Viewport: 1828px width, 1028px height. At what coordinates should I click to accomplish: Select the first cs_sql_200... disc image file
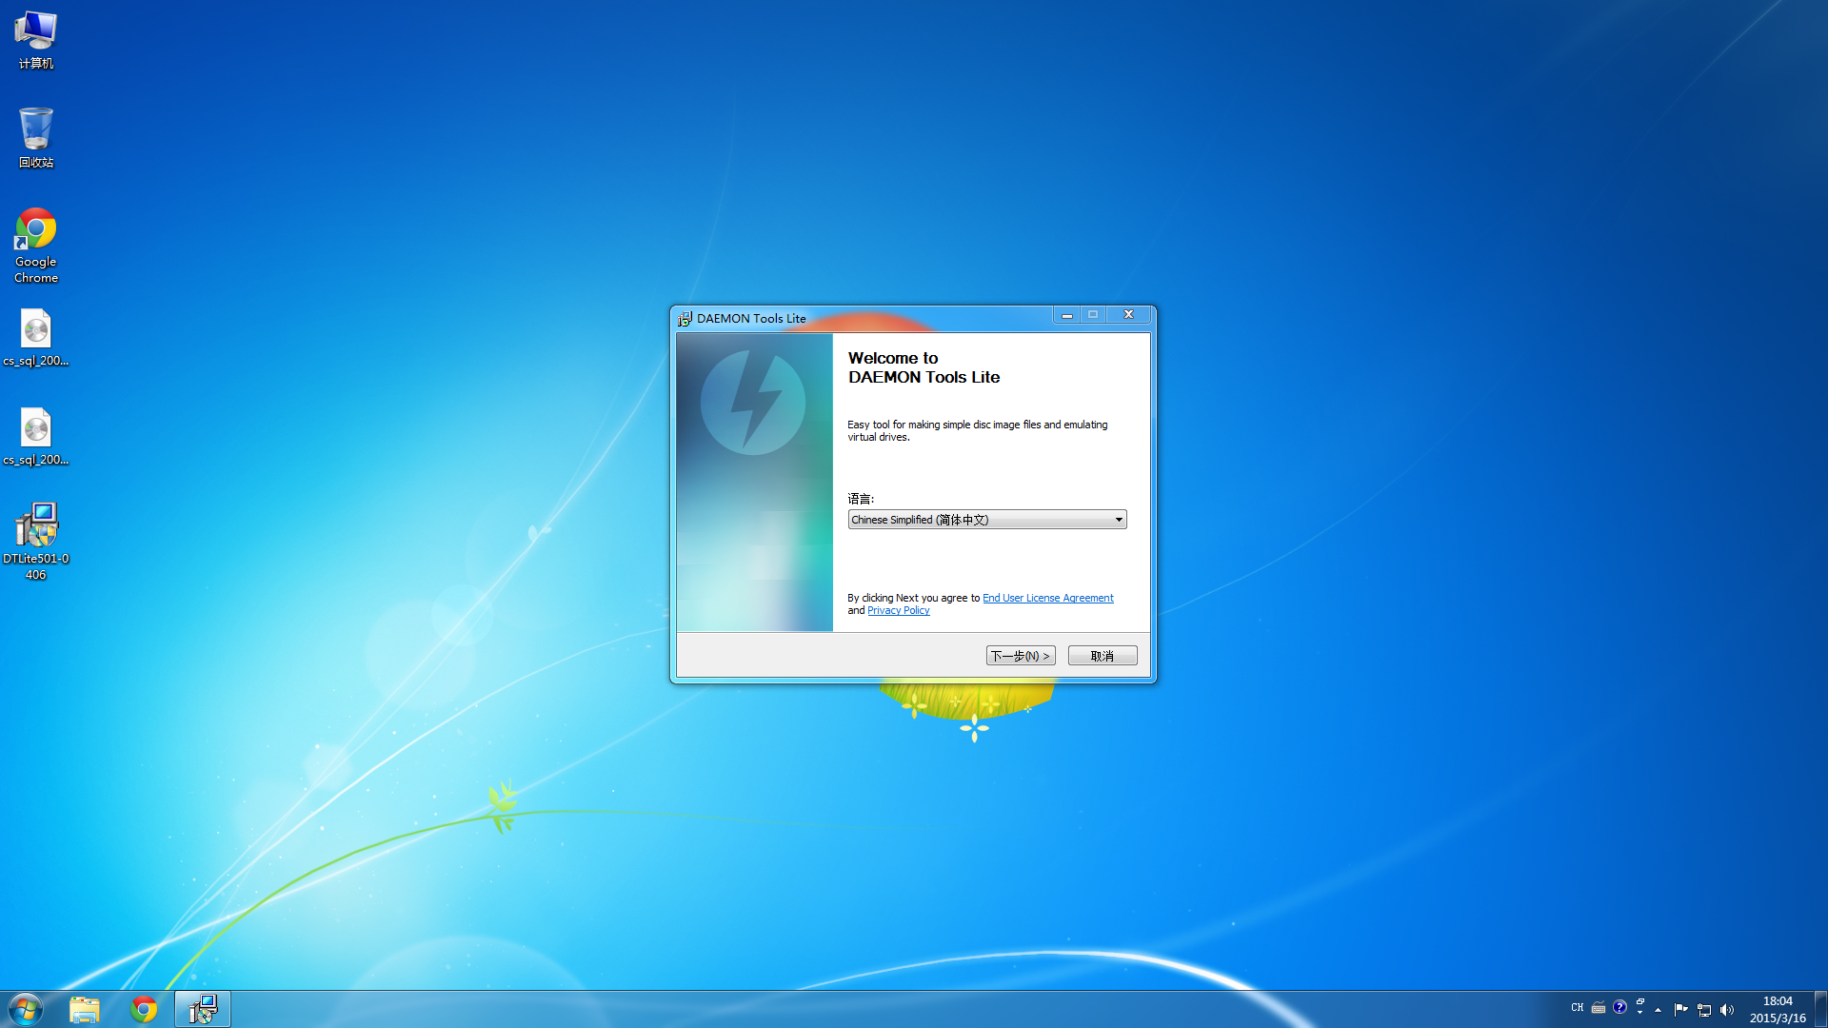click(36, 338)
